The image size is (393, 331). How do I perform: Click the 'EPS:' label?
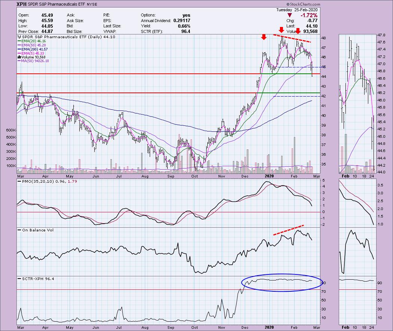coord(108,21)
